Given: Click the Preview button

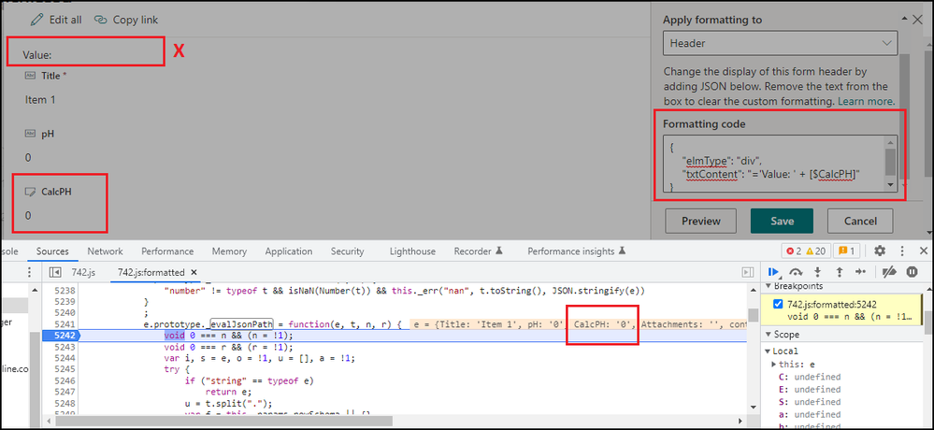Looking at the screenshot, I should tap(701, 221).
